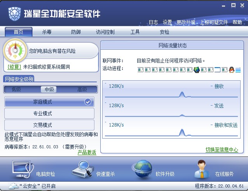Select the globe icon in active processes
248x191 pixels.
[197, 69]
